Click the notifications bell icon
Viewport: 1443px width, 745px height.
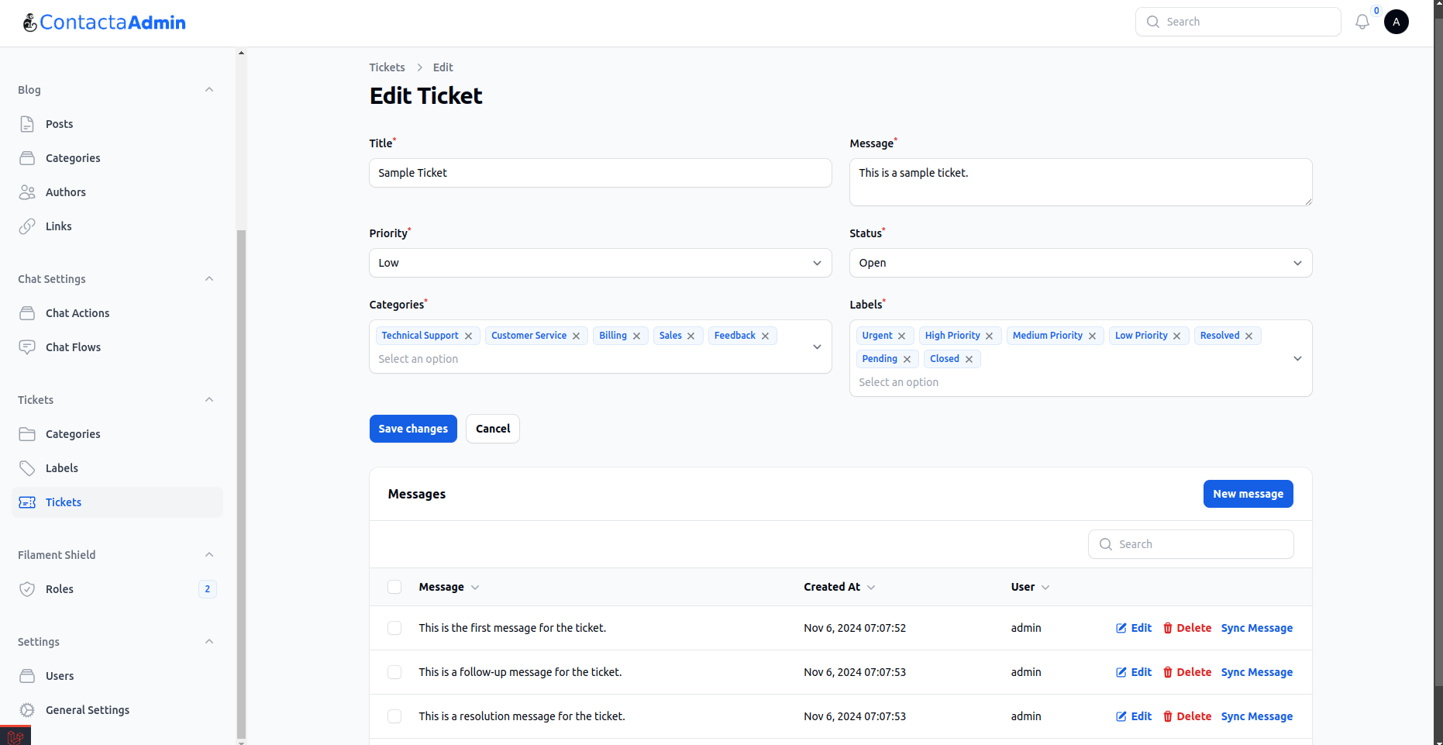pos(1362,22)
